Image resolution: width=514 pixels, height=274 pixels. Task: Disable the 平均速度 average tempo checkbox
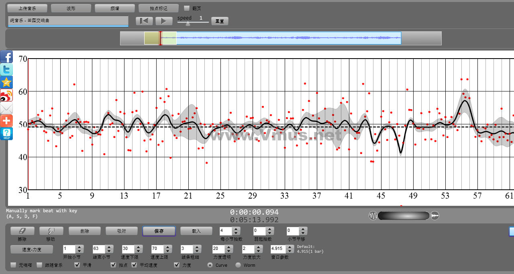pos(135,265)
